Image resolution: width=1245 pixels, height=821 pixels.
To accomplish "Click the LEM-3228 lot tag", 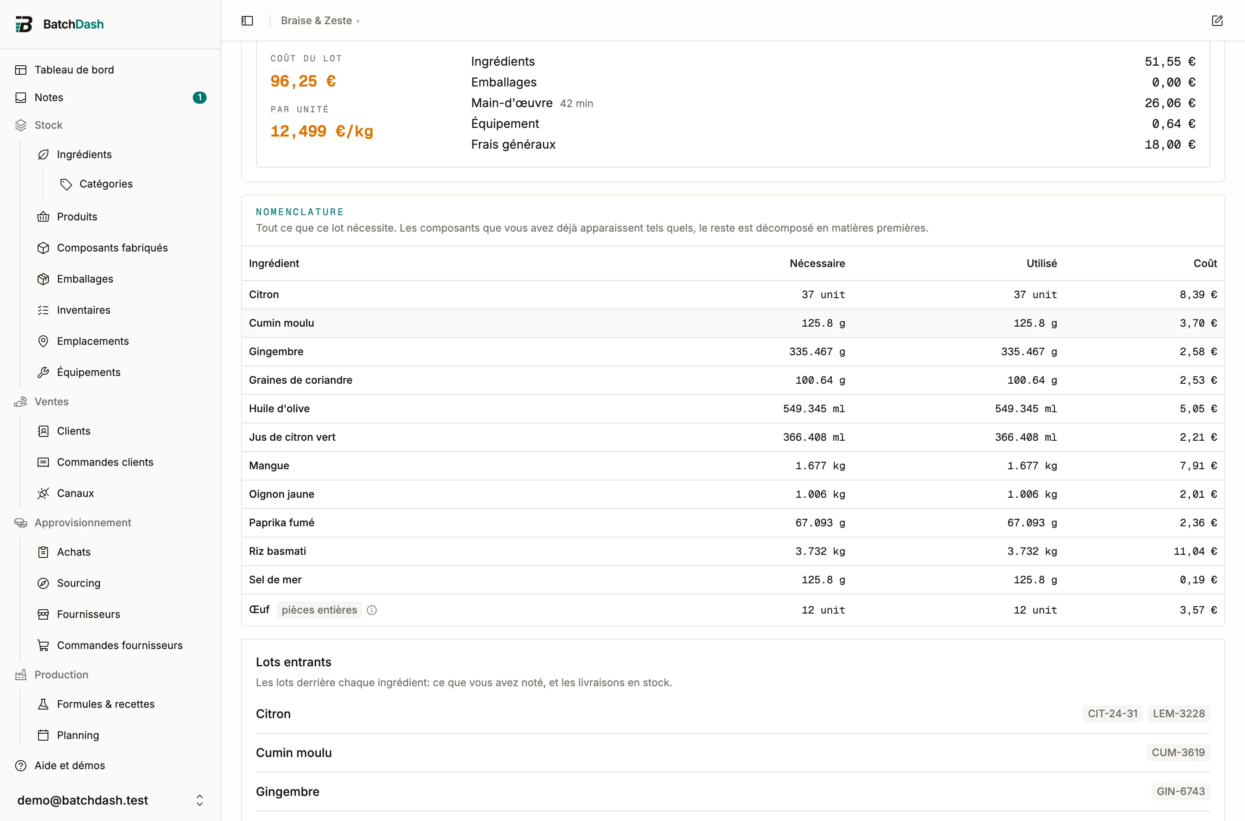I will pyautogui.click(x=1178, y=714).
